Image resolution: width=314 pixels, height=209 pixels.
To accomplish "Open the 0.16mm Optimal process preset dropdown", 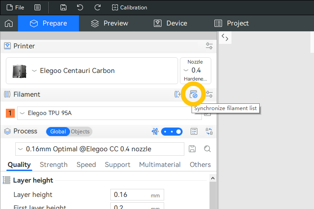I will 100,149.
